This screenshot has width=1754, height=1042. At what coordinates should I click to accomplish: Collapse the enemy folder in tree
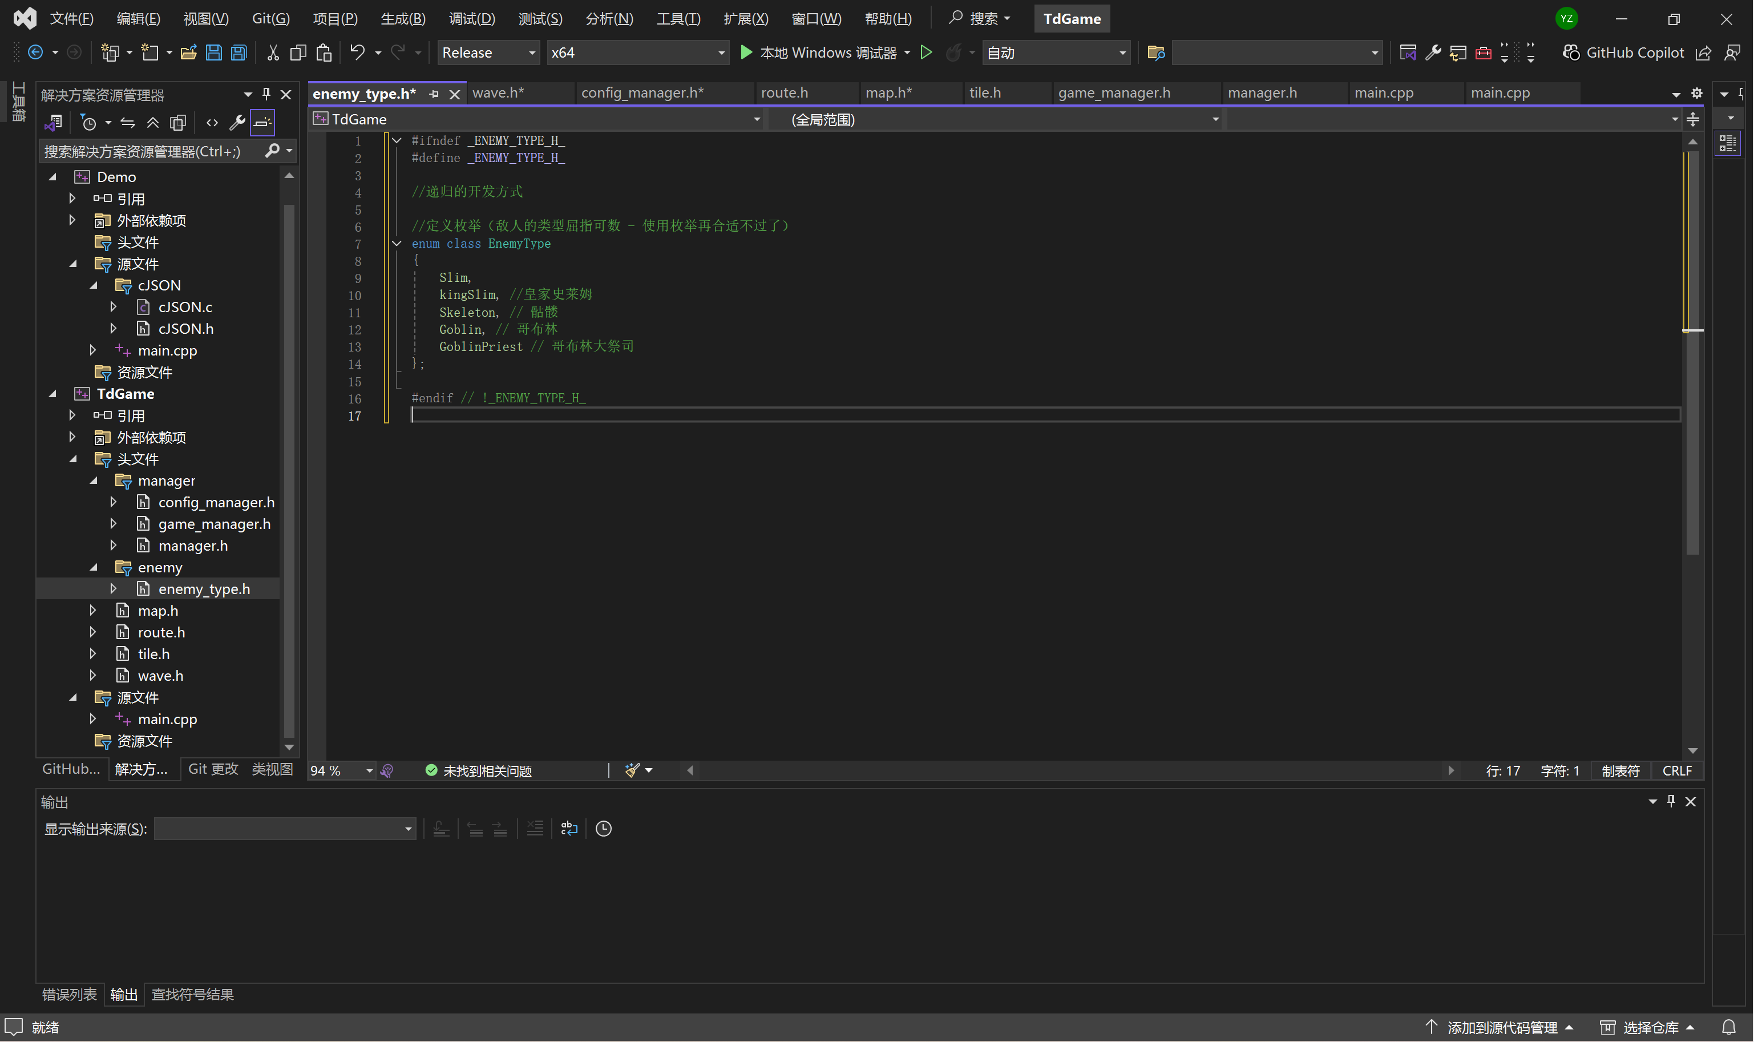94,567
